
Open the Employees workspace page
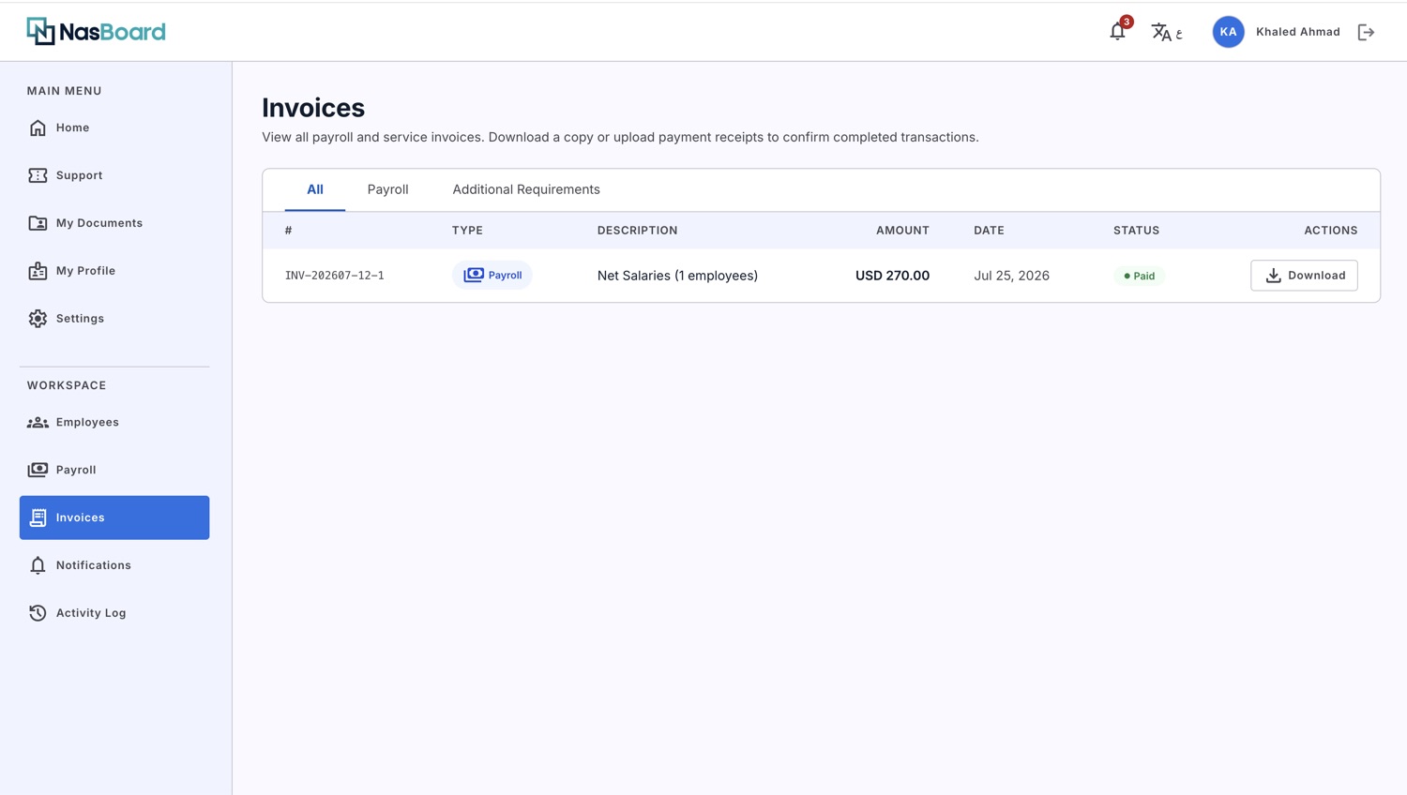[x=114, y=422]
